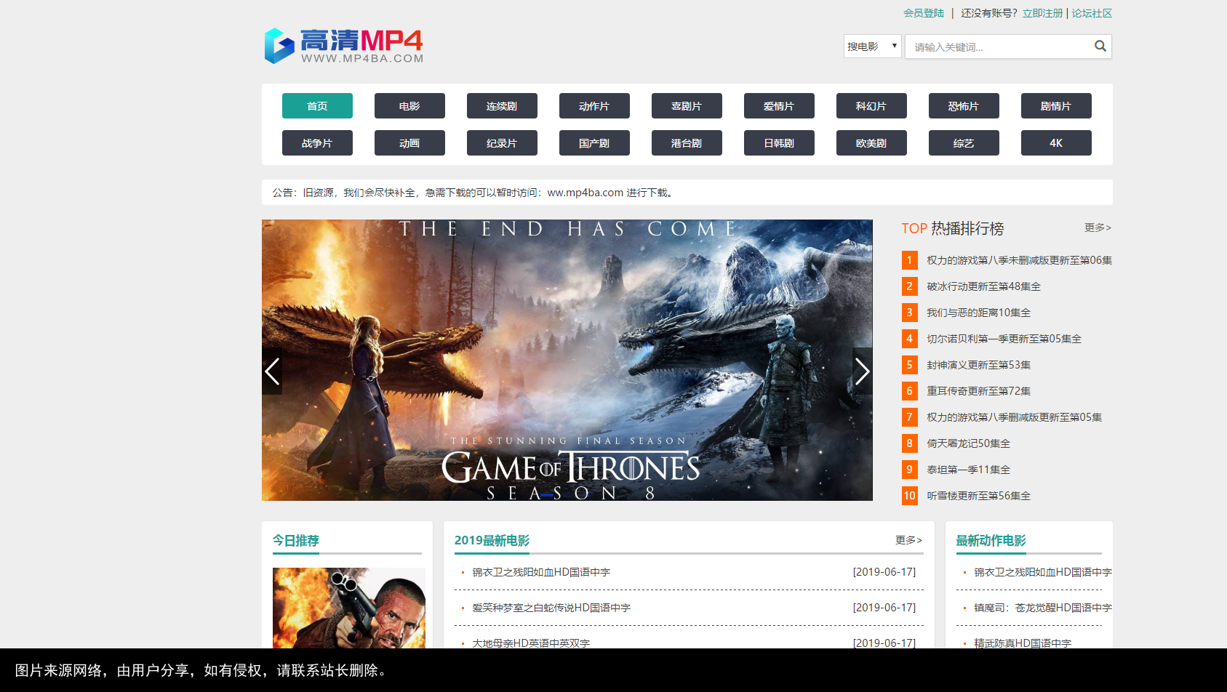Expand 更多 in 2019最新电影 section
Image resolution: width=1227 pixels, height=692 pixels.
[908, 540]
